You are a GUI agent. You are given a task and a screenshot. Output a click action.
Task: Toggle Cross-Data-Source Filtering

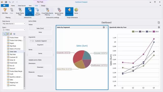[47, 11]
